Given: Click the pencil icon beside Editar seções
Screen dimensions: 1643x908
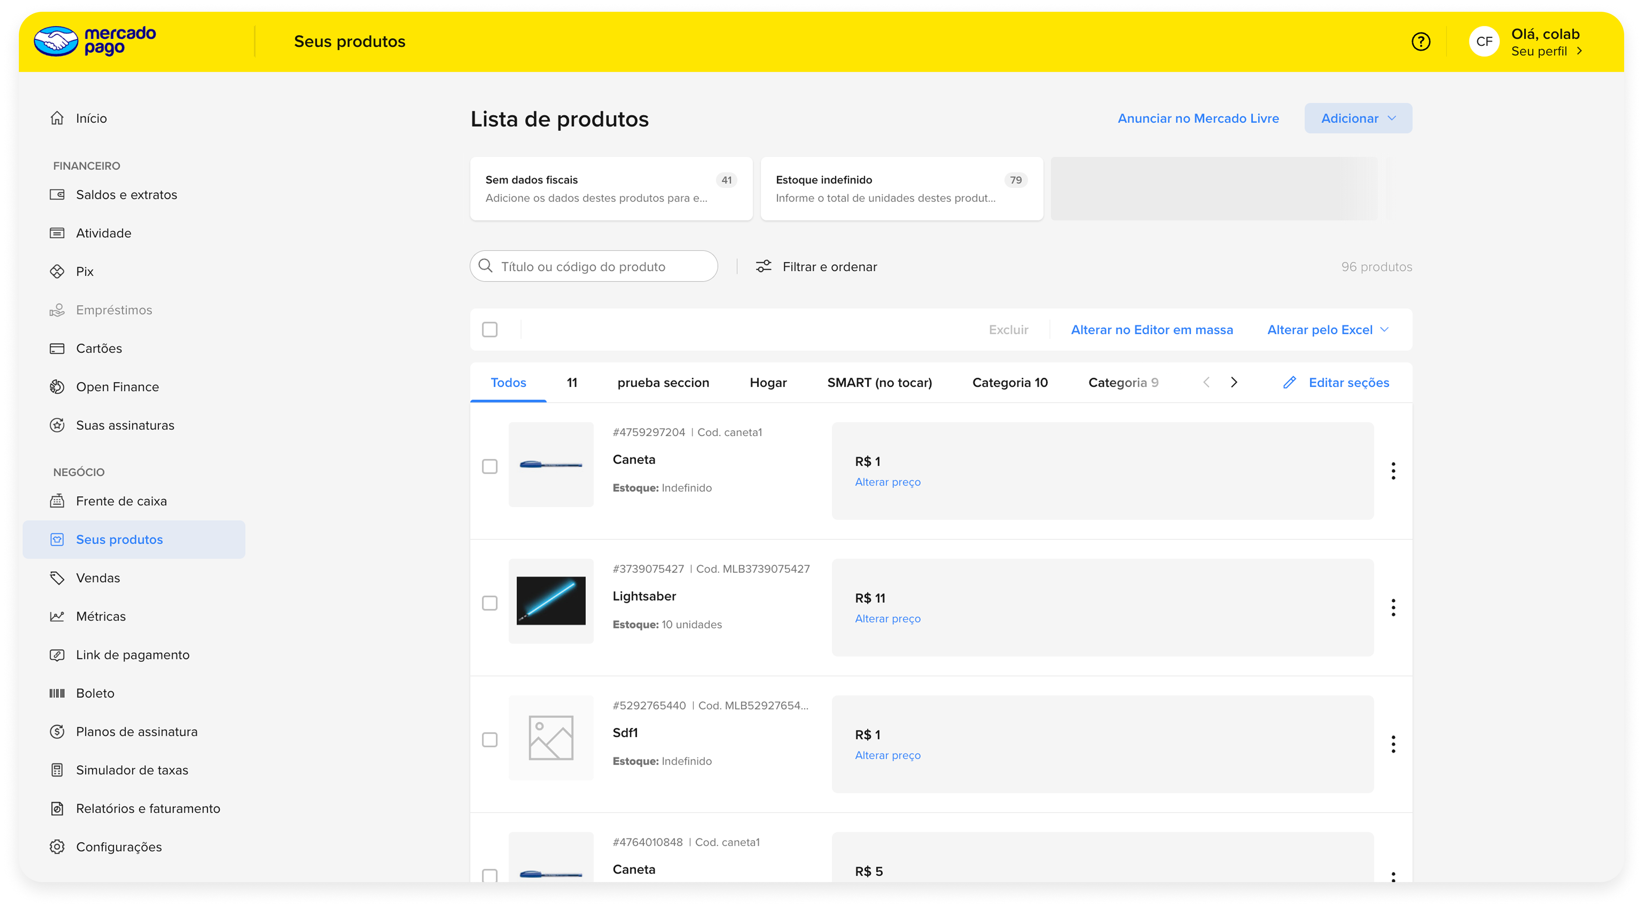Looking at the screenshot, I should (1289, 382).
